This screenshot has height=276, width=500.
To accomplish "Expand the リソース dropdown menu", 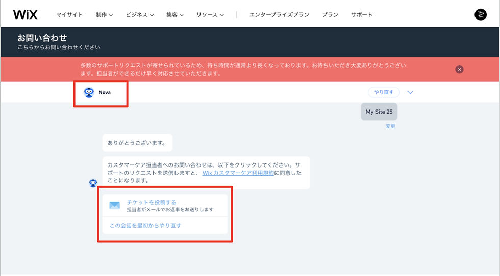I will pyautogui.click(x=210, y=15).
